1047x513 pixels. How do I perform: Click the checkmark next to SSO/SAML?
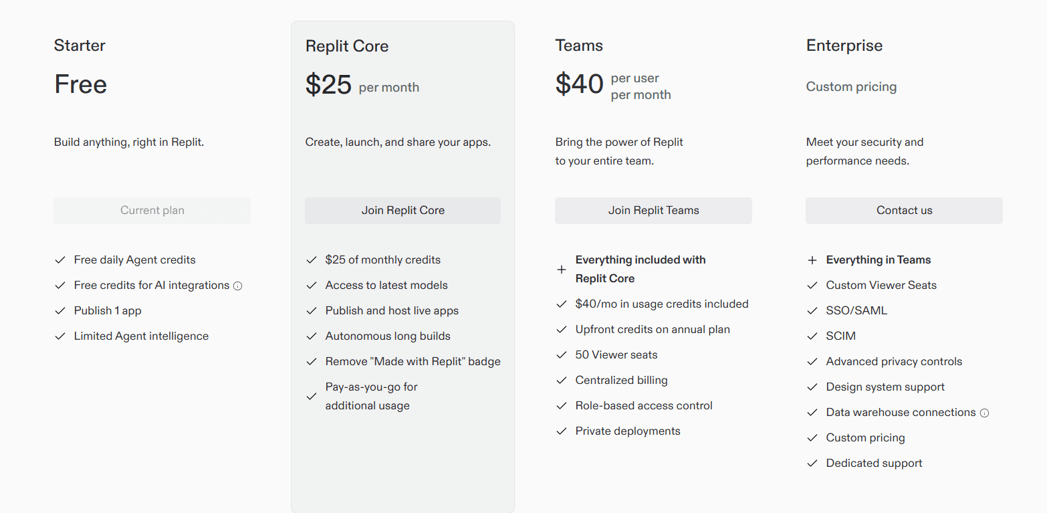click(x=812, y=310)
